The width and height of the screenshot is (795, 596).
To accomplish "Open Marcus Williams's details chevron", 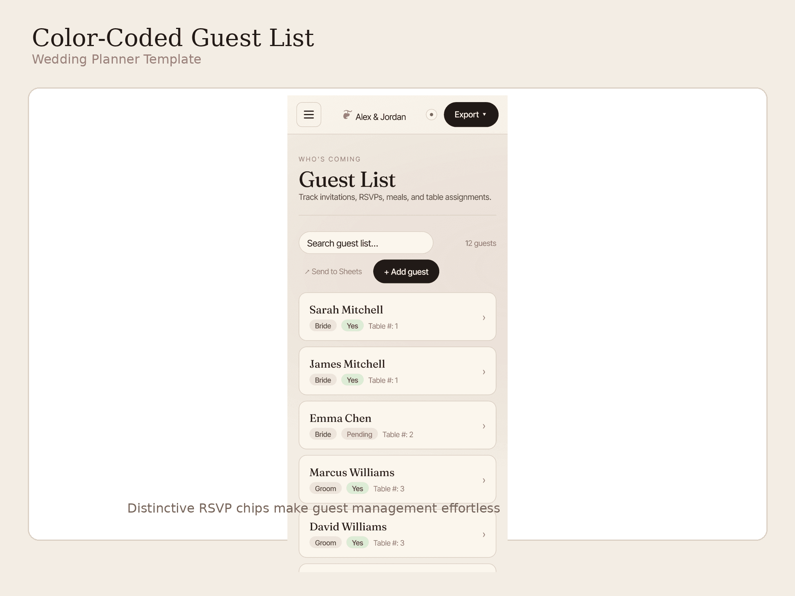I will tap(484, 480).
